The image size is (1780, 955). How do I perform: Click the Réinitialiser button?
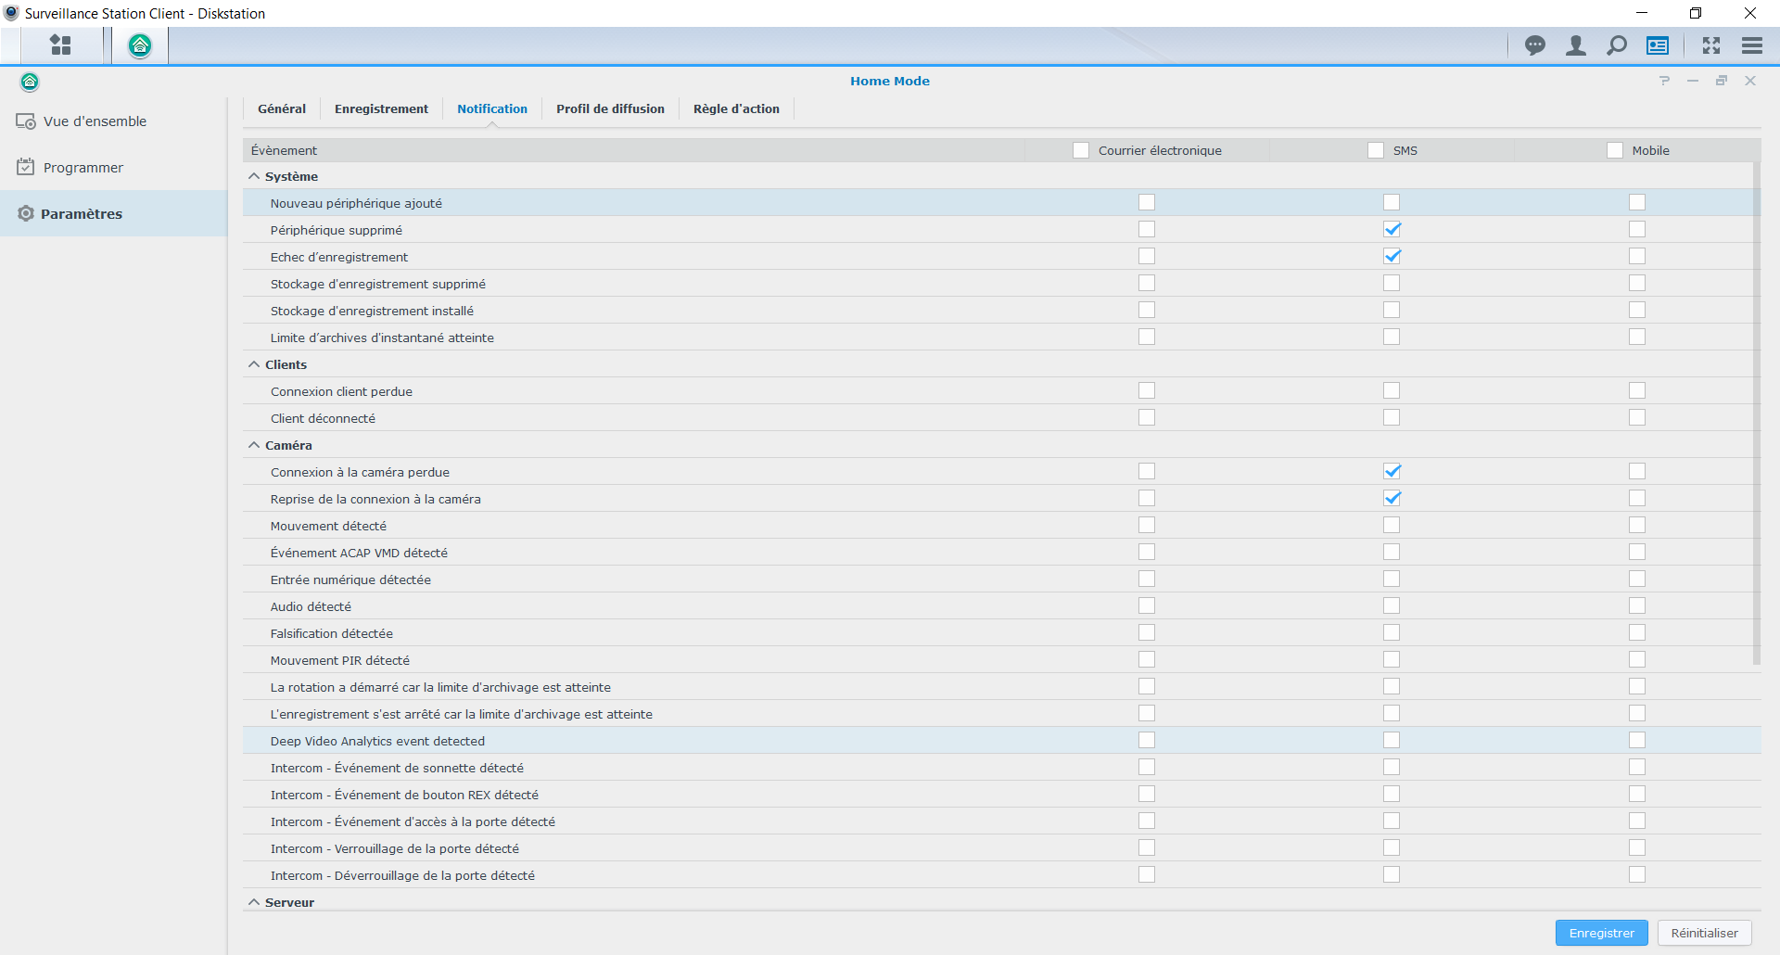[x=1704, y=933]
